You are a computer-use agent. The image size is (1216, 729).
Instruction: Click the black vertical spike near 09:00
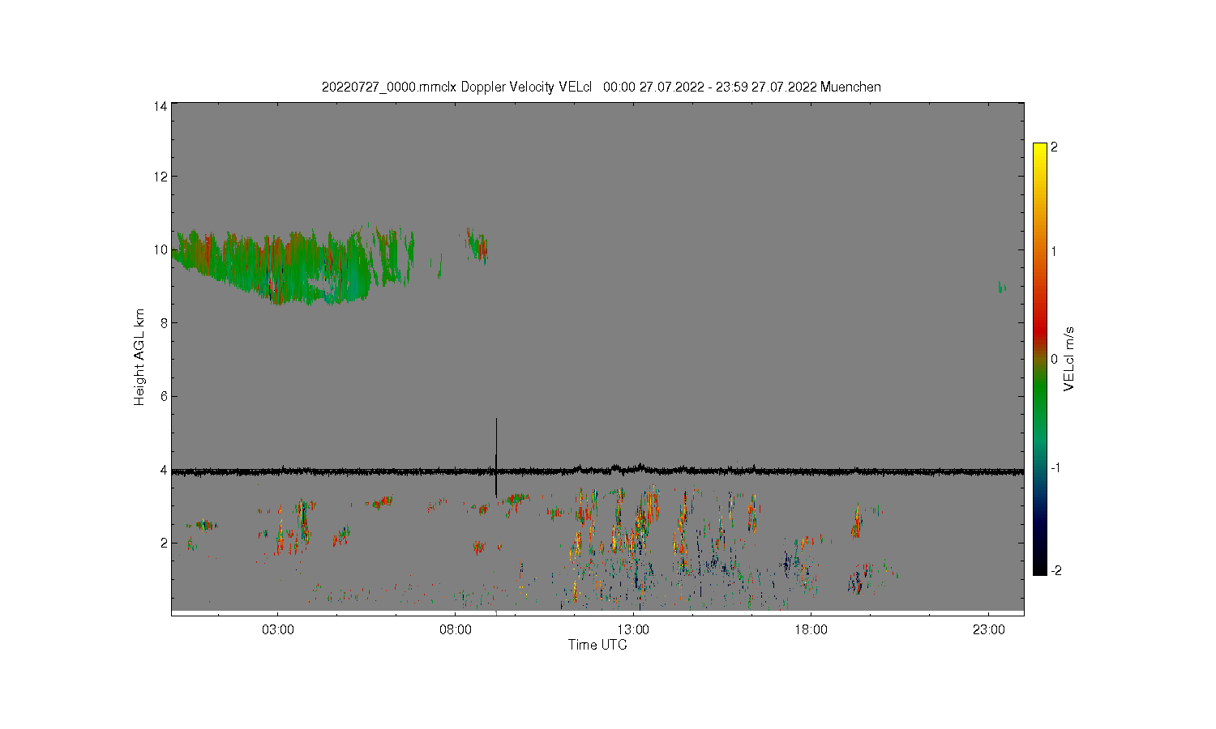click(x=496, y=458)
